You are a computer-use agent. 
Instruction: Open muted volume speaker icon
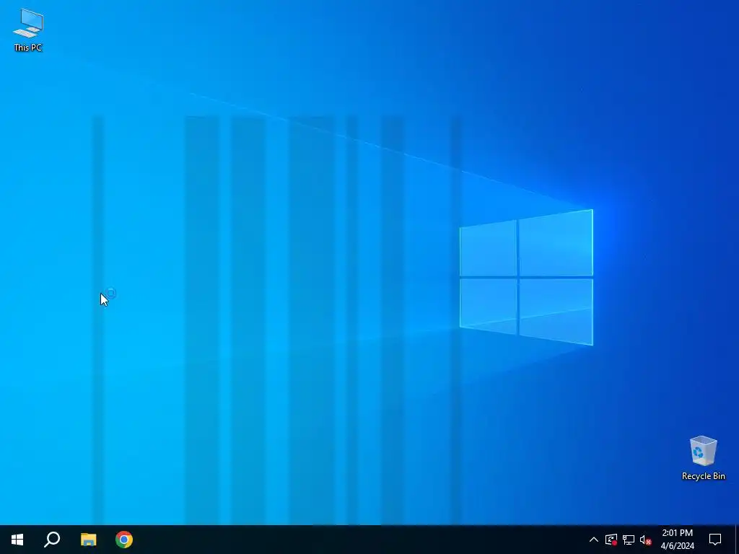pyautogui.click(x=645, y=540)
